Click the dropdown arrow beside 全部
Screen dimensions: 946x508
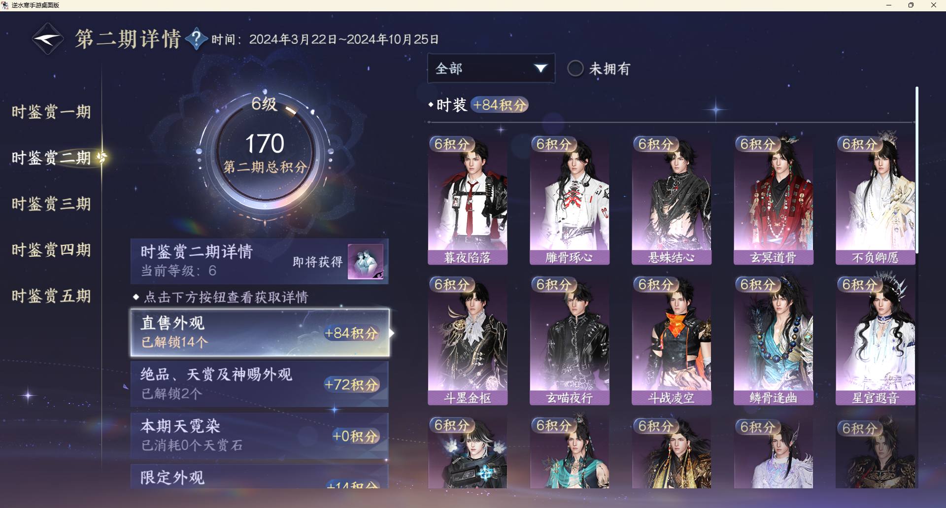coord(541,68)
